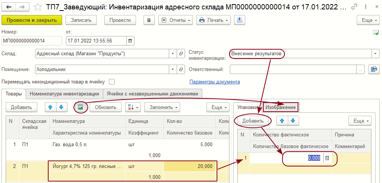This screenshot has width=382, height=183.
Task: Expand the Склад dropdown list
Action: [x=173, y=54]
